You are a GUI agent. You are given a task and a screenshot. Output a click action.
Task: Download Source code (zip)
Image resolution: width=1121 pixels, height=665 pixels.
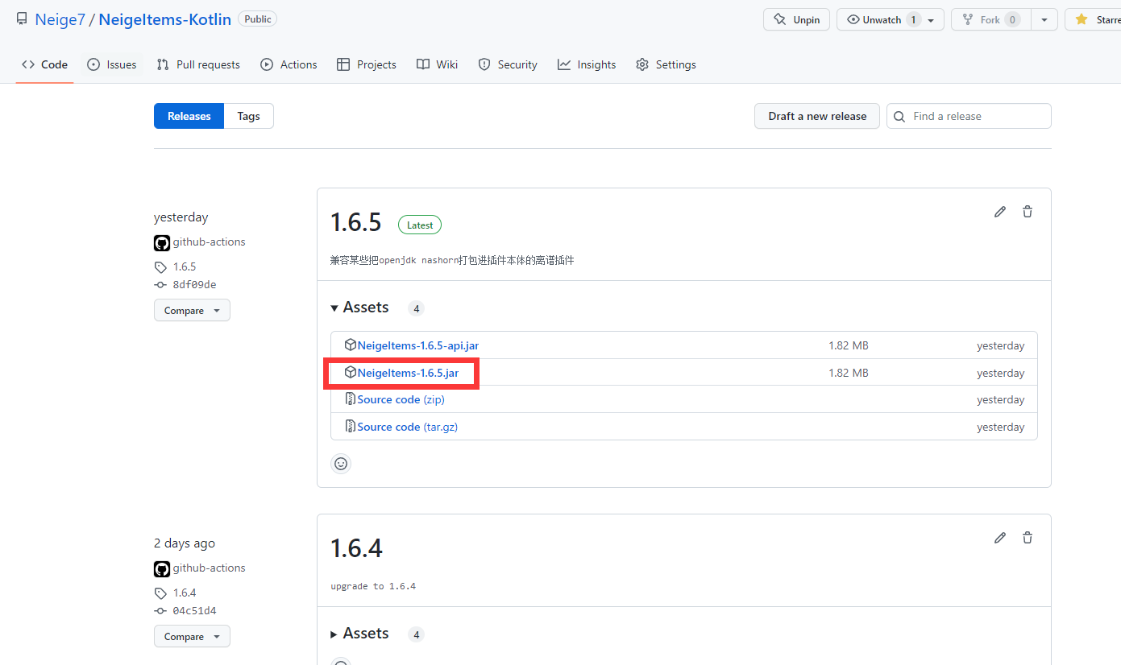(x=401, y=399)
